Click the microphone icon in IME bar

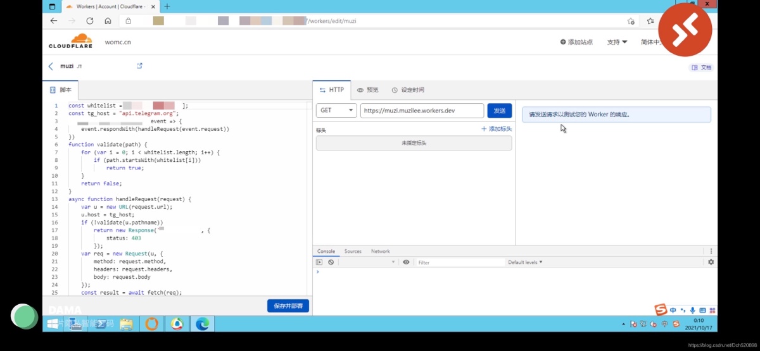(692, 311)
